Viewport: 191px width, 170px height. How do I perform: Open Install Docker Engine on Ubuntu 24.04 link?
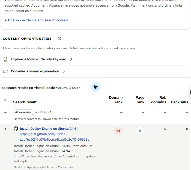pos(49,129)
